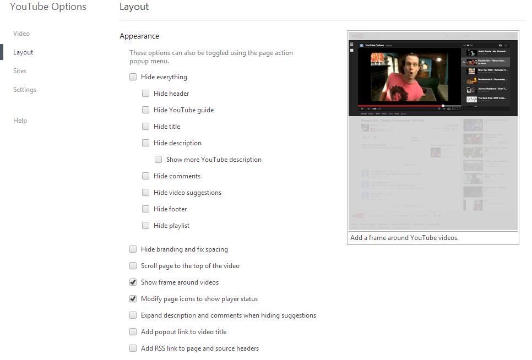Uncheck Show frame around videos

point(133,282)
